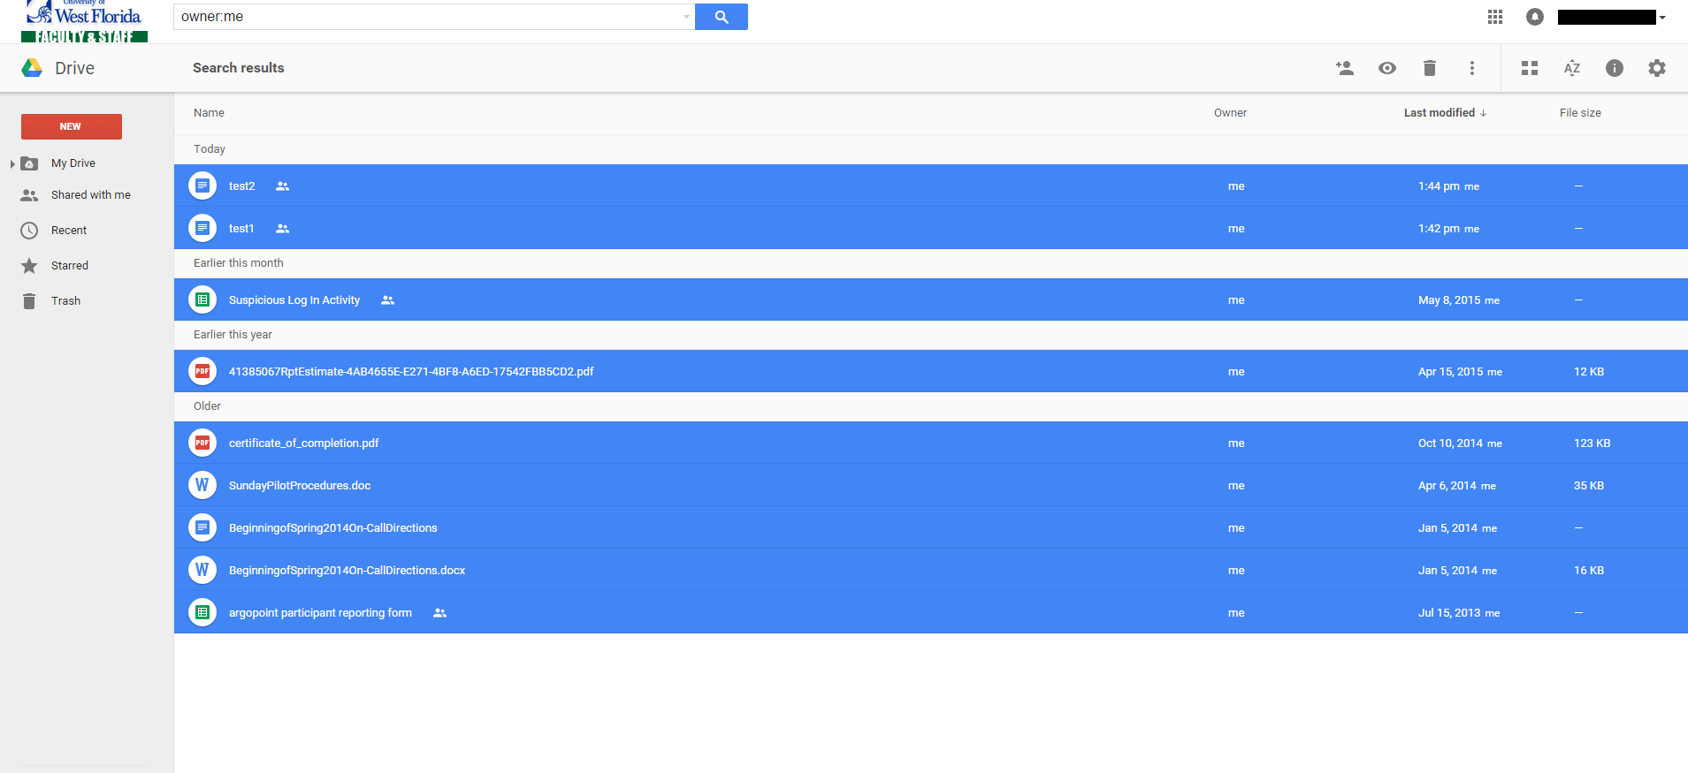
Task: Show the details info panel
Action: pyautogui.click(x=1614, y=68)
